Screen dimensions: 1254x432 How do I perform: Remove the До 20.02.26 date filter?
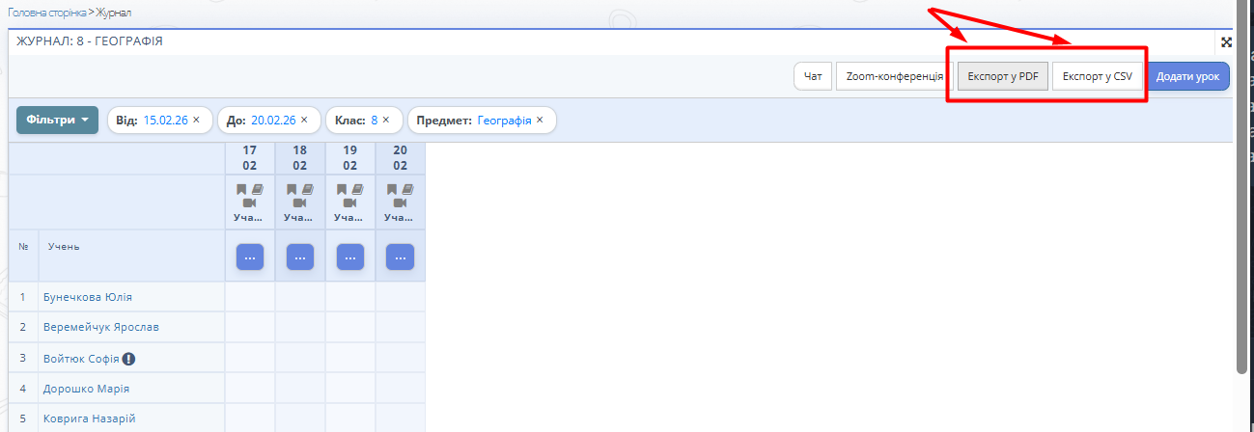304,121
